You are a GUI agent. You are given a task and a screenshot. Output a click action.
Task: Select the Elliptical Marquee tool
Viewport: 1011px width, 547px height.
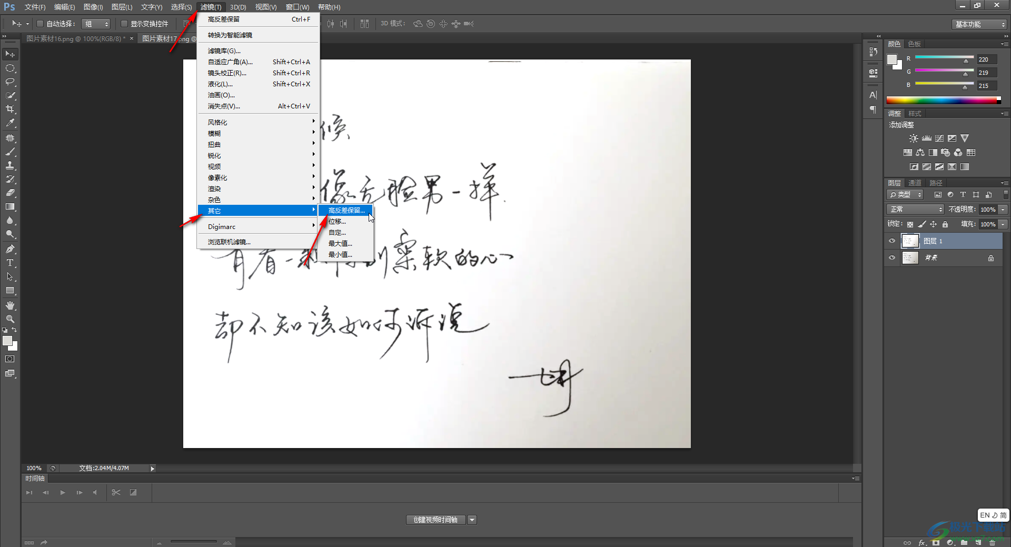coord(10,68)
